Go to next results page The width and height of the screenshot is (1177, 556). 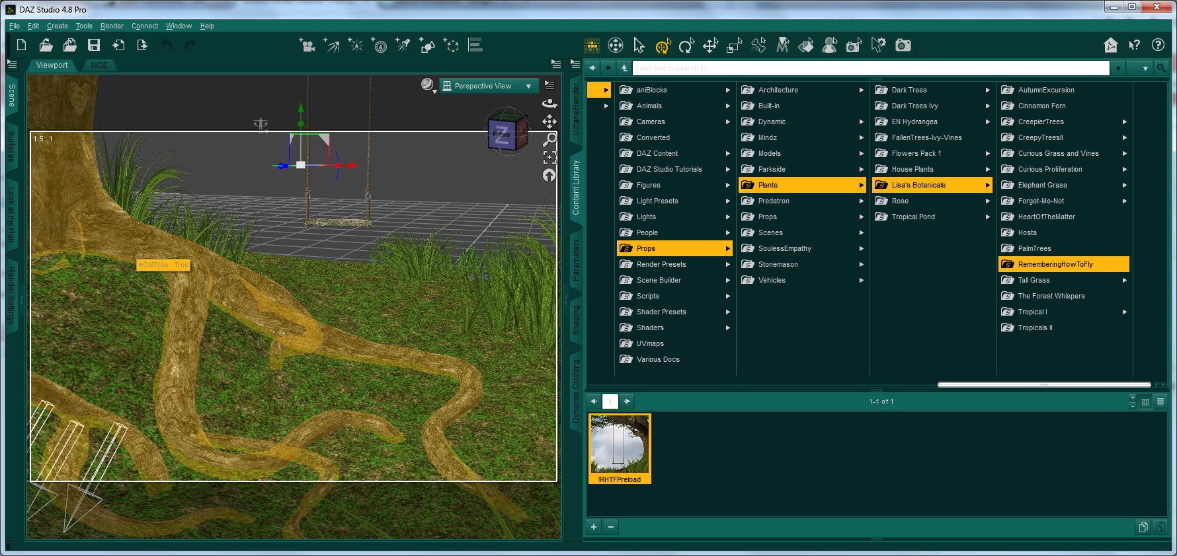tap(627, 401)
